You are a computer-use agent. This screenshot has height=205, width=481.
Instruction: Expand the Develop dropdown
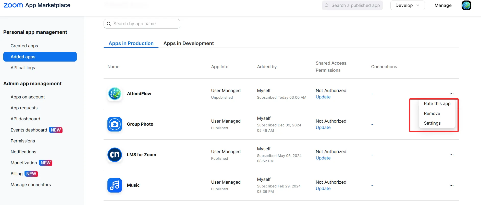click(x=407, y=5)
